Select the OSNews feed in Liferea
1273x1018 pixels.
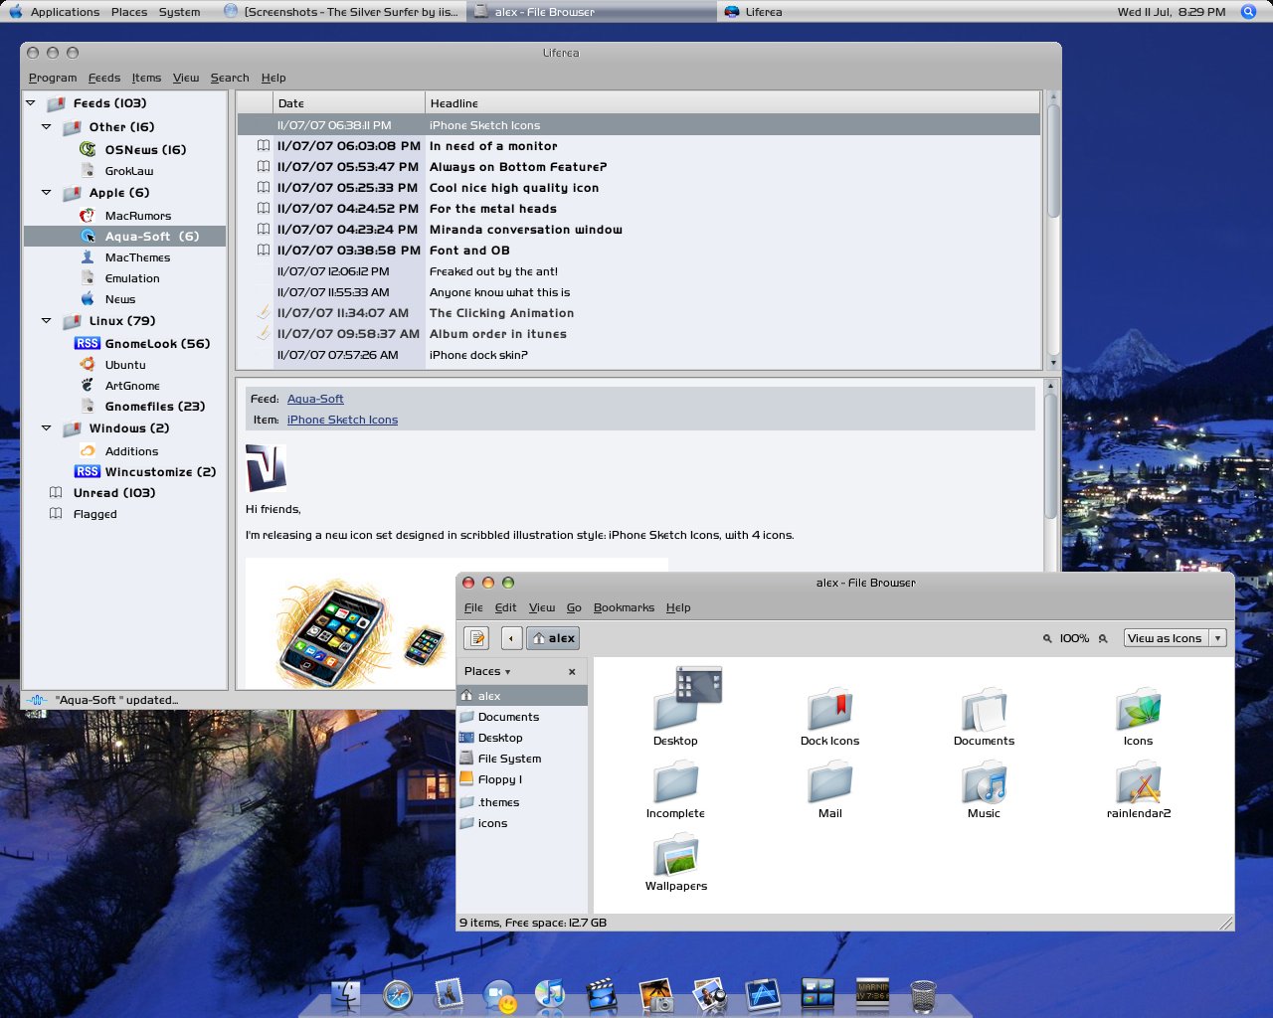tap(145, 150)
